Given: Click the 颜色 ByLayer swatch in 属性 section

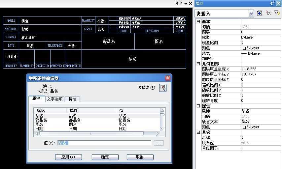Looking at the screenshot, I should tap(244, 127).
